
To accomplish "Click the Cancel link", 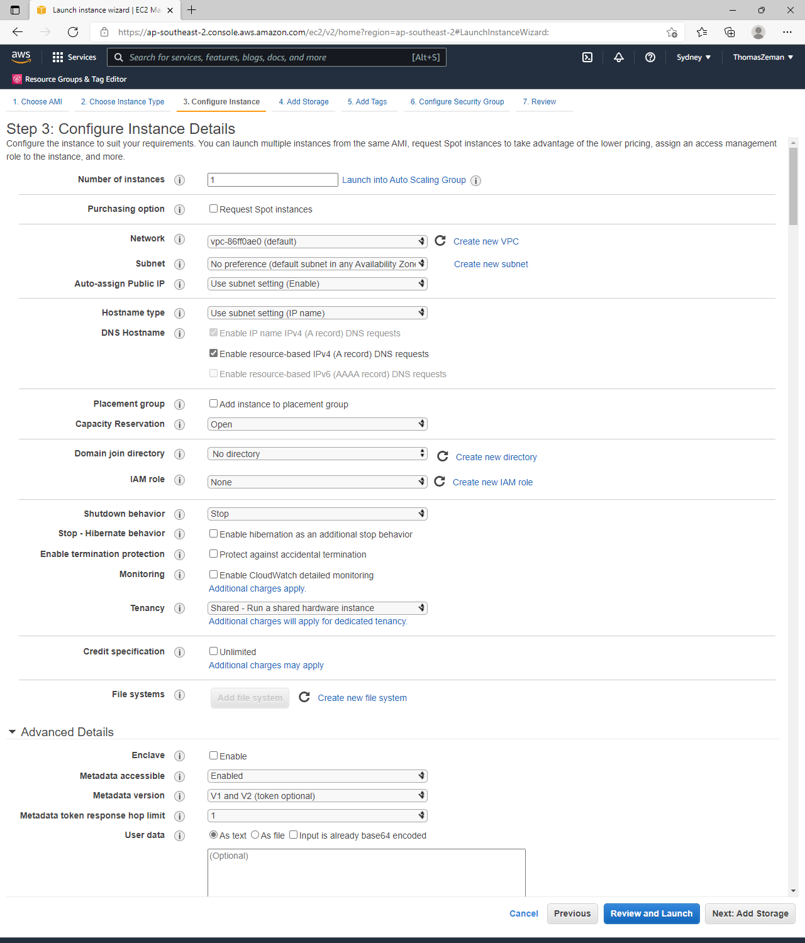I will click(524, 913).
